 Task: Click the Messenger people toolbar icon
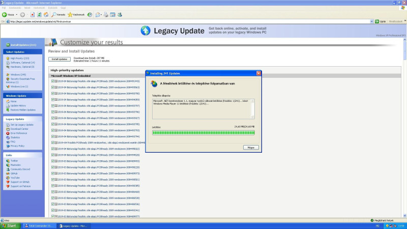tap(120, 15)
